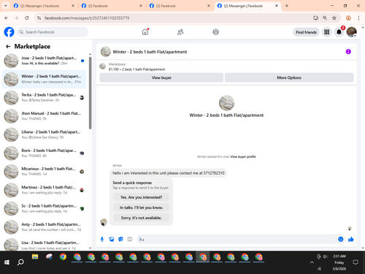
Task: Open Windows notification center
Action: pyautogui.click(x=356, y=262)
